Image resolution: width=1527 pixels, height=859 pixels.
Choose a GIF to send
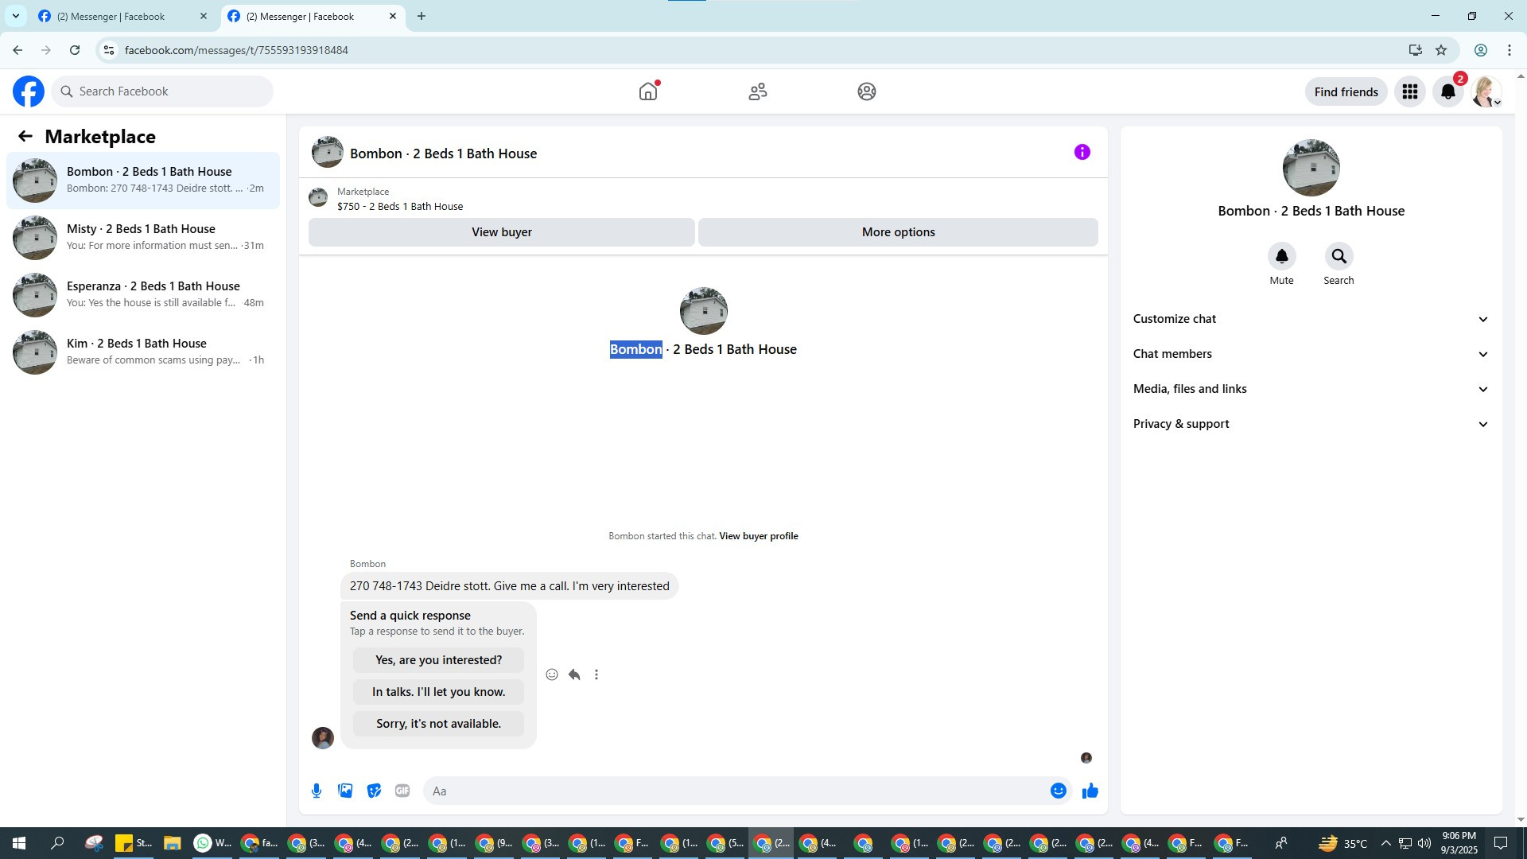pos(402,791)
